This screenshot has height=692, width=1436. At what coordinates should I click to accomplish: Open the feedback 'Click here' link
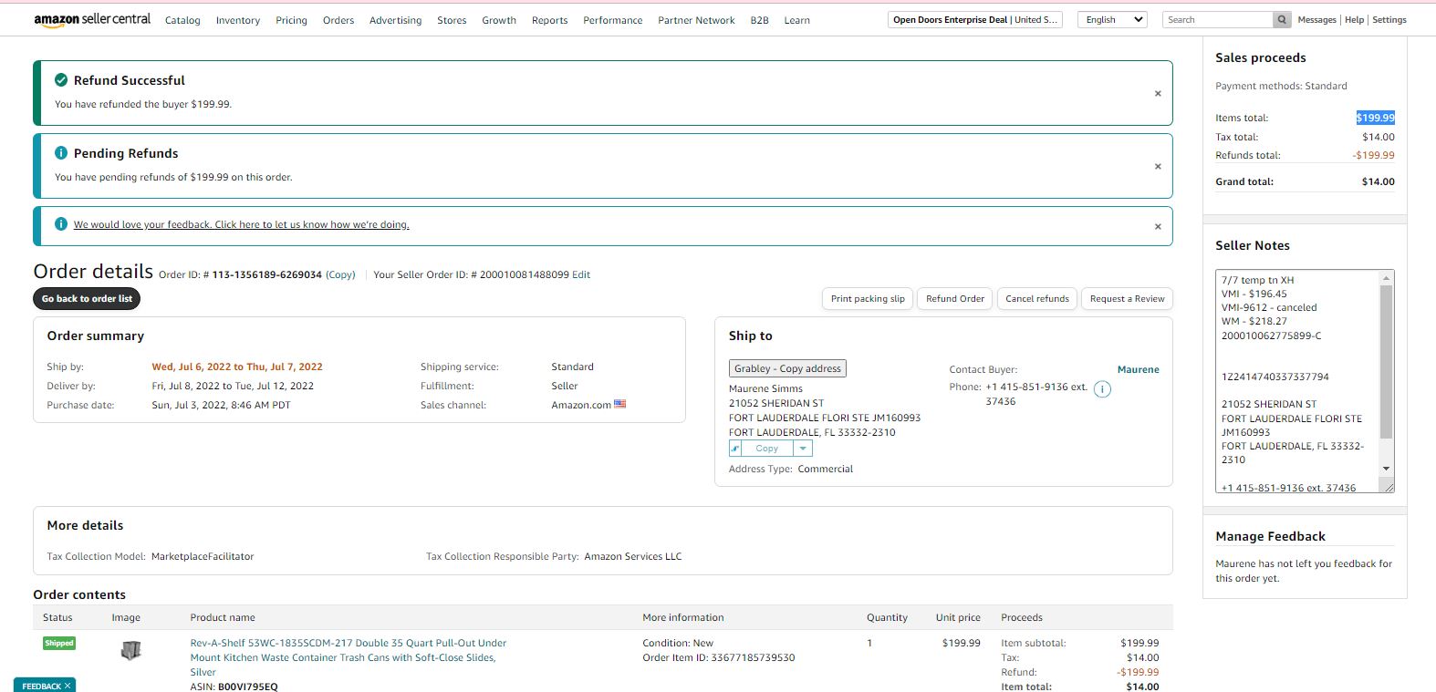tap(242, 224)
